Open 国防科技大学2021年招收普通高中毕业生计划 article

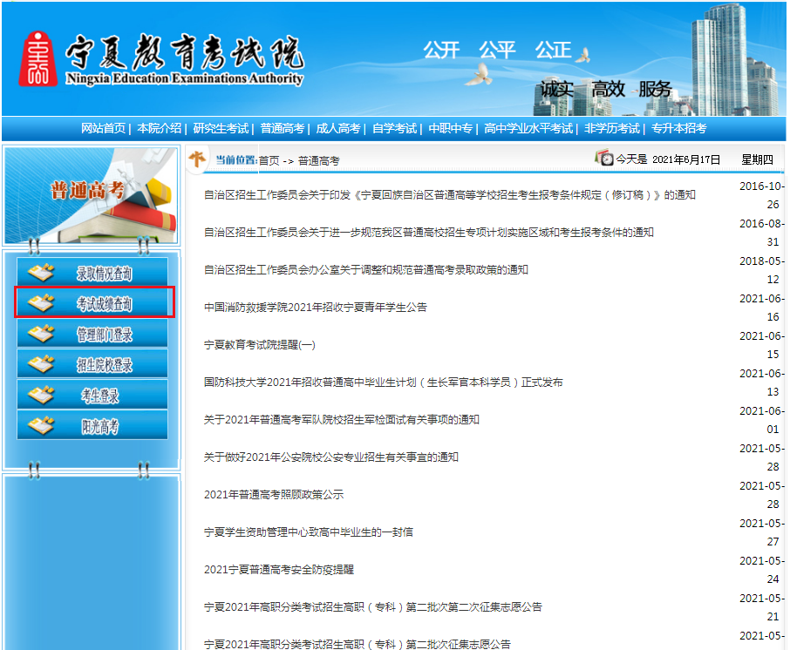pyautogui.click(x=384, y=383)
